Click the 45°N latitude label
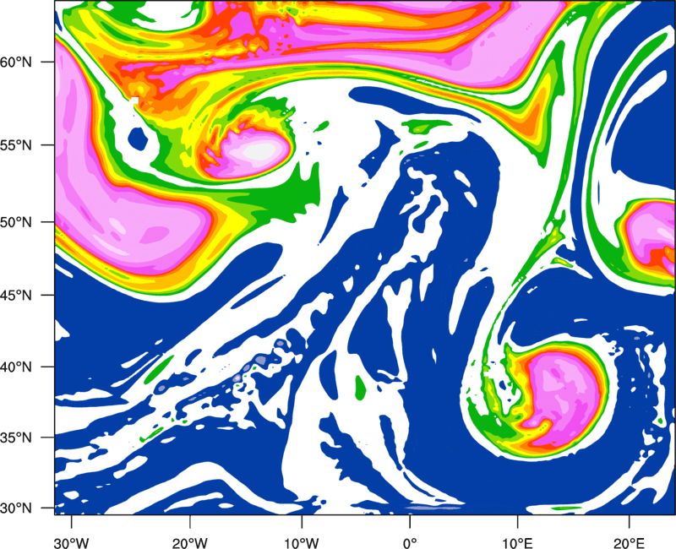Viewport: 676px width, 549px height. tap(16, 295)
